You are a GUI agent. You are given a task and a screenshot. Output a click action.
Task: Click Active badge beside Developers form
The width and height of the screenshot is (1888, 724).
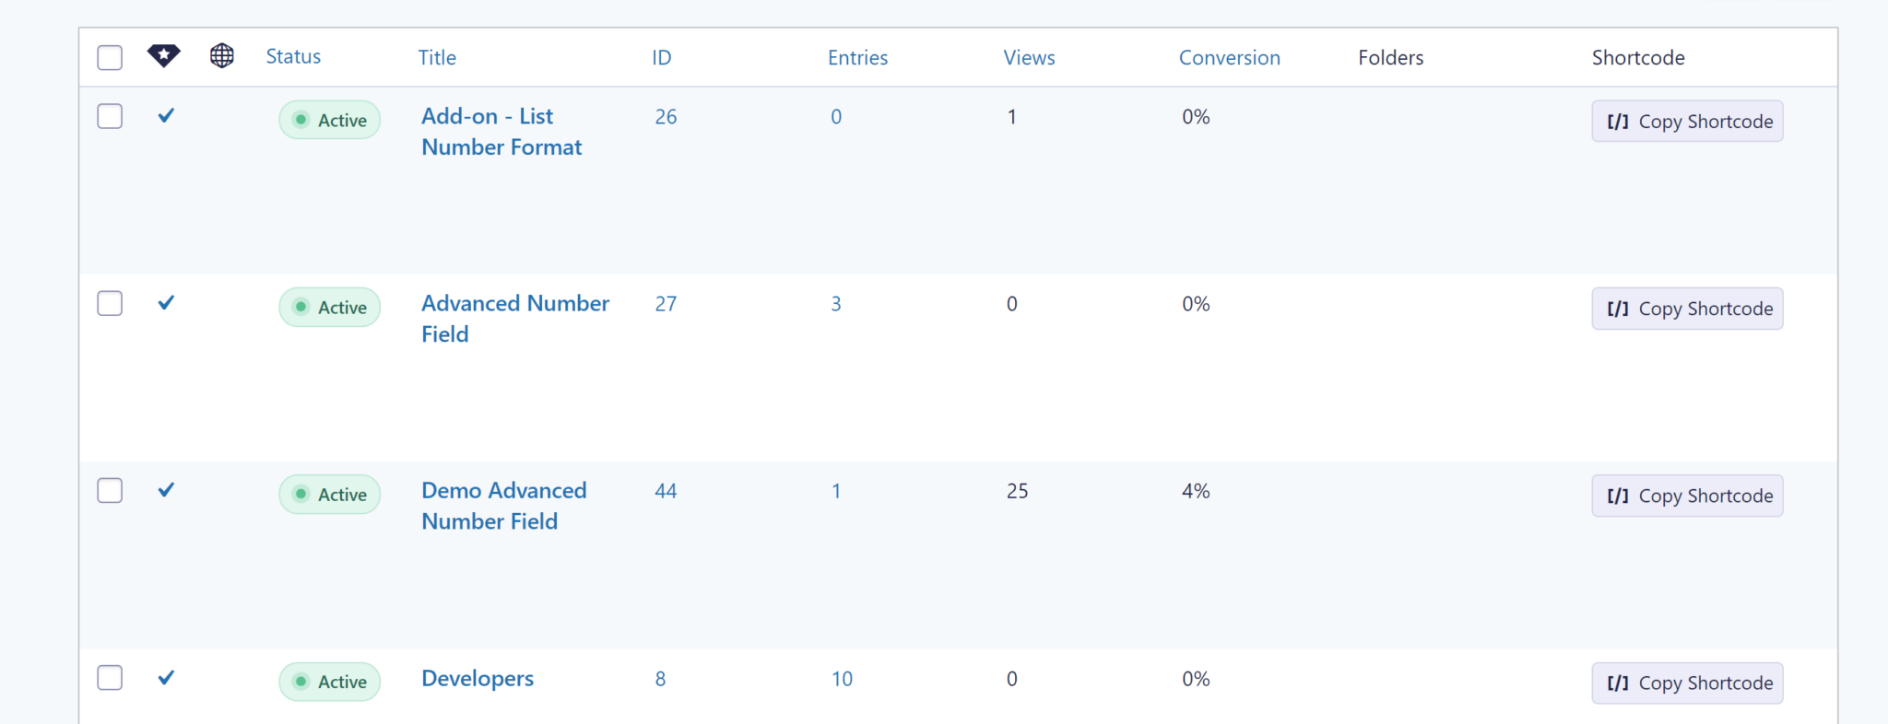point(329,682)
